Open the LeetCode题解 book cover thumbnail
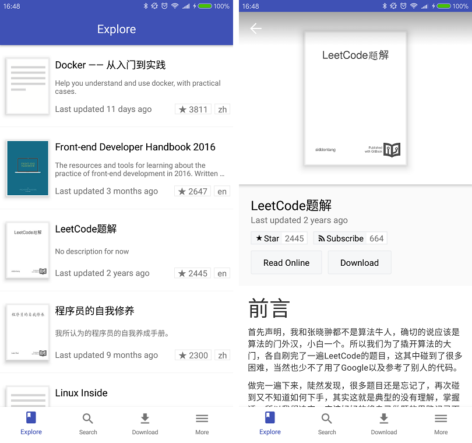This screenshot has width=472, height=443. (x=27, y=250)
